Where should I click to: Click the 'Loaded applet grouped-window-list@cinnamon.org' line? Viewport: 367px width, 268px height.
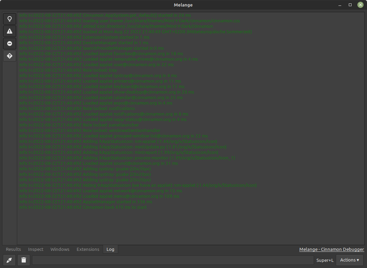[113, 136]
